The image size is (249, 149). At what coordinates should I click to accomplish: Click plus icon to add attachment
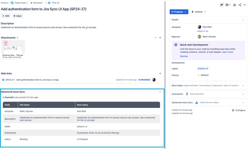160,38
